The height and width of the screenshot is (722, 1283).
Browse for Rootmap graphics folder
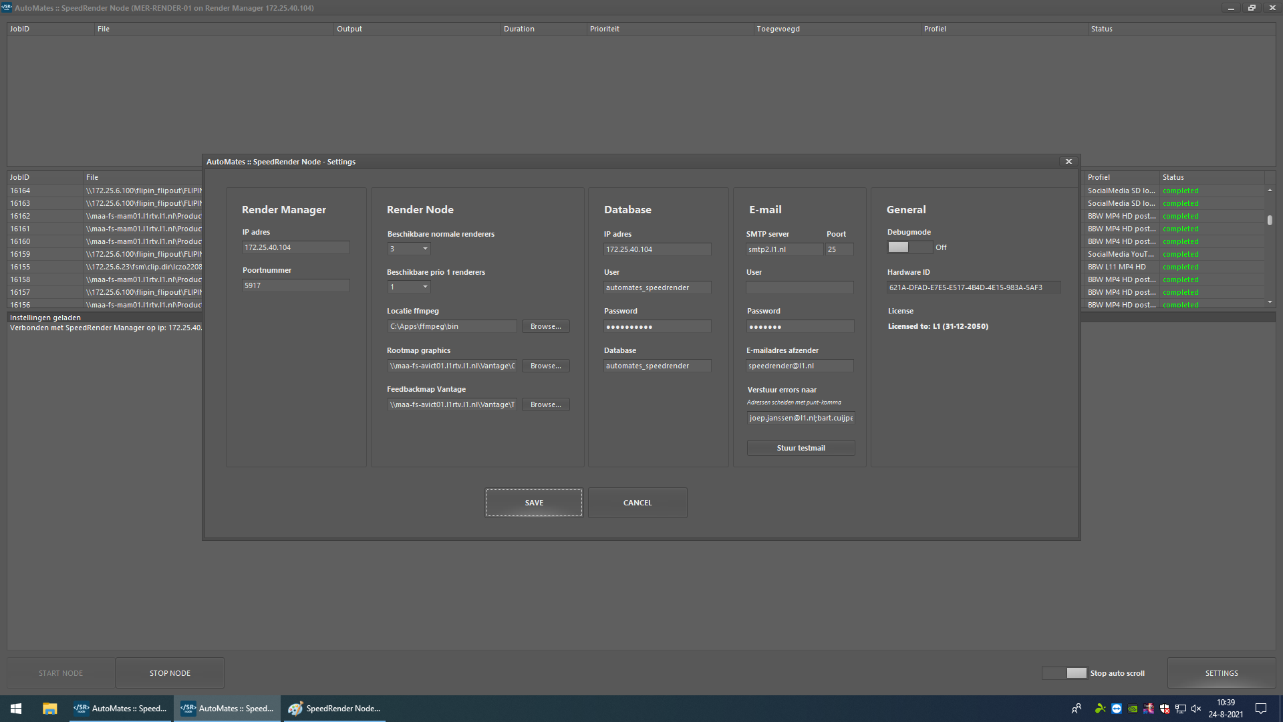[545, 366]
